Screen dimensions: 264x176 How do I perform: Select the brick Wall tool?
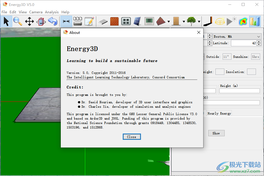[114, 21]
